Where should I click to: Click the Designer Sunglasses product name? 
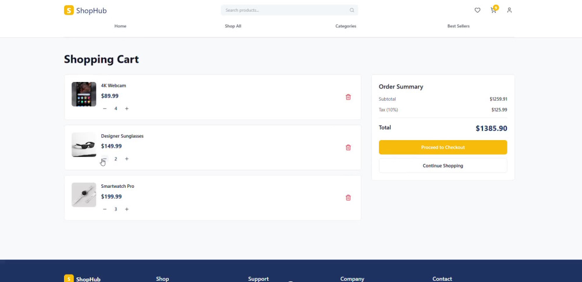click(x=122, y=136)
